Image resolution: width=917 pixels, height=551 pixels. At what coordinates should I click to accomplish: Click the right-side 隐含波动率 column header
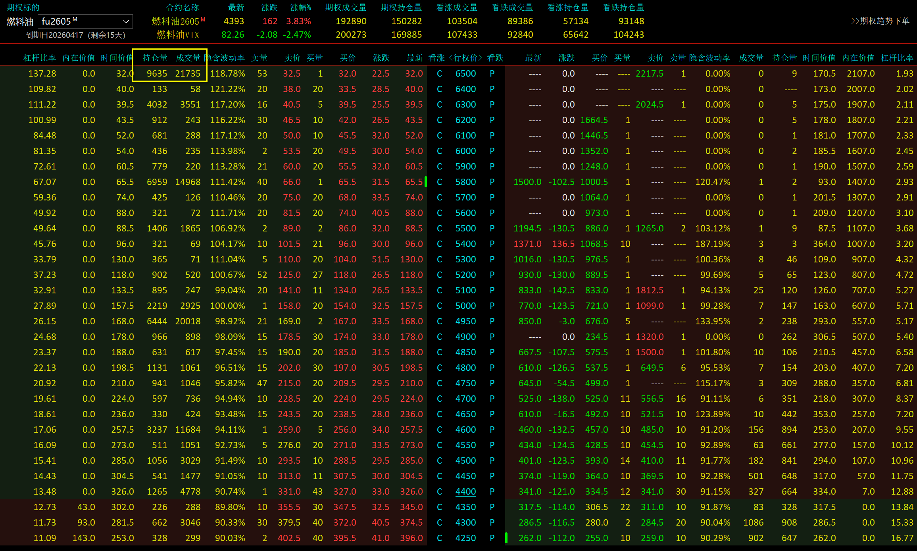tap(709, 58)
